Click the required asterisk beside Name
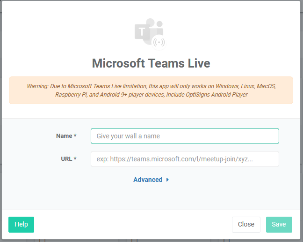This screenshot has height=242, width=303. pos(75,136)
